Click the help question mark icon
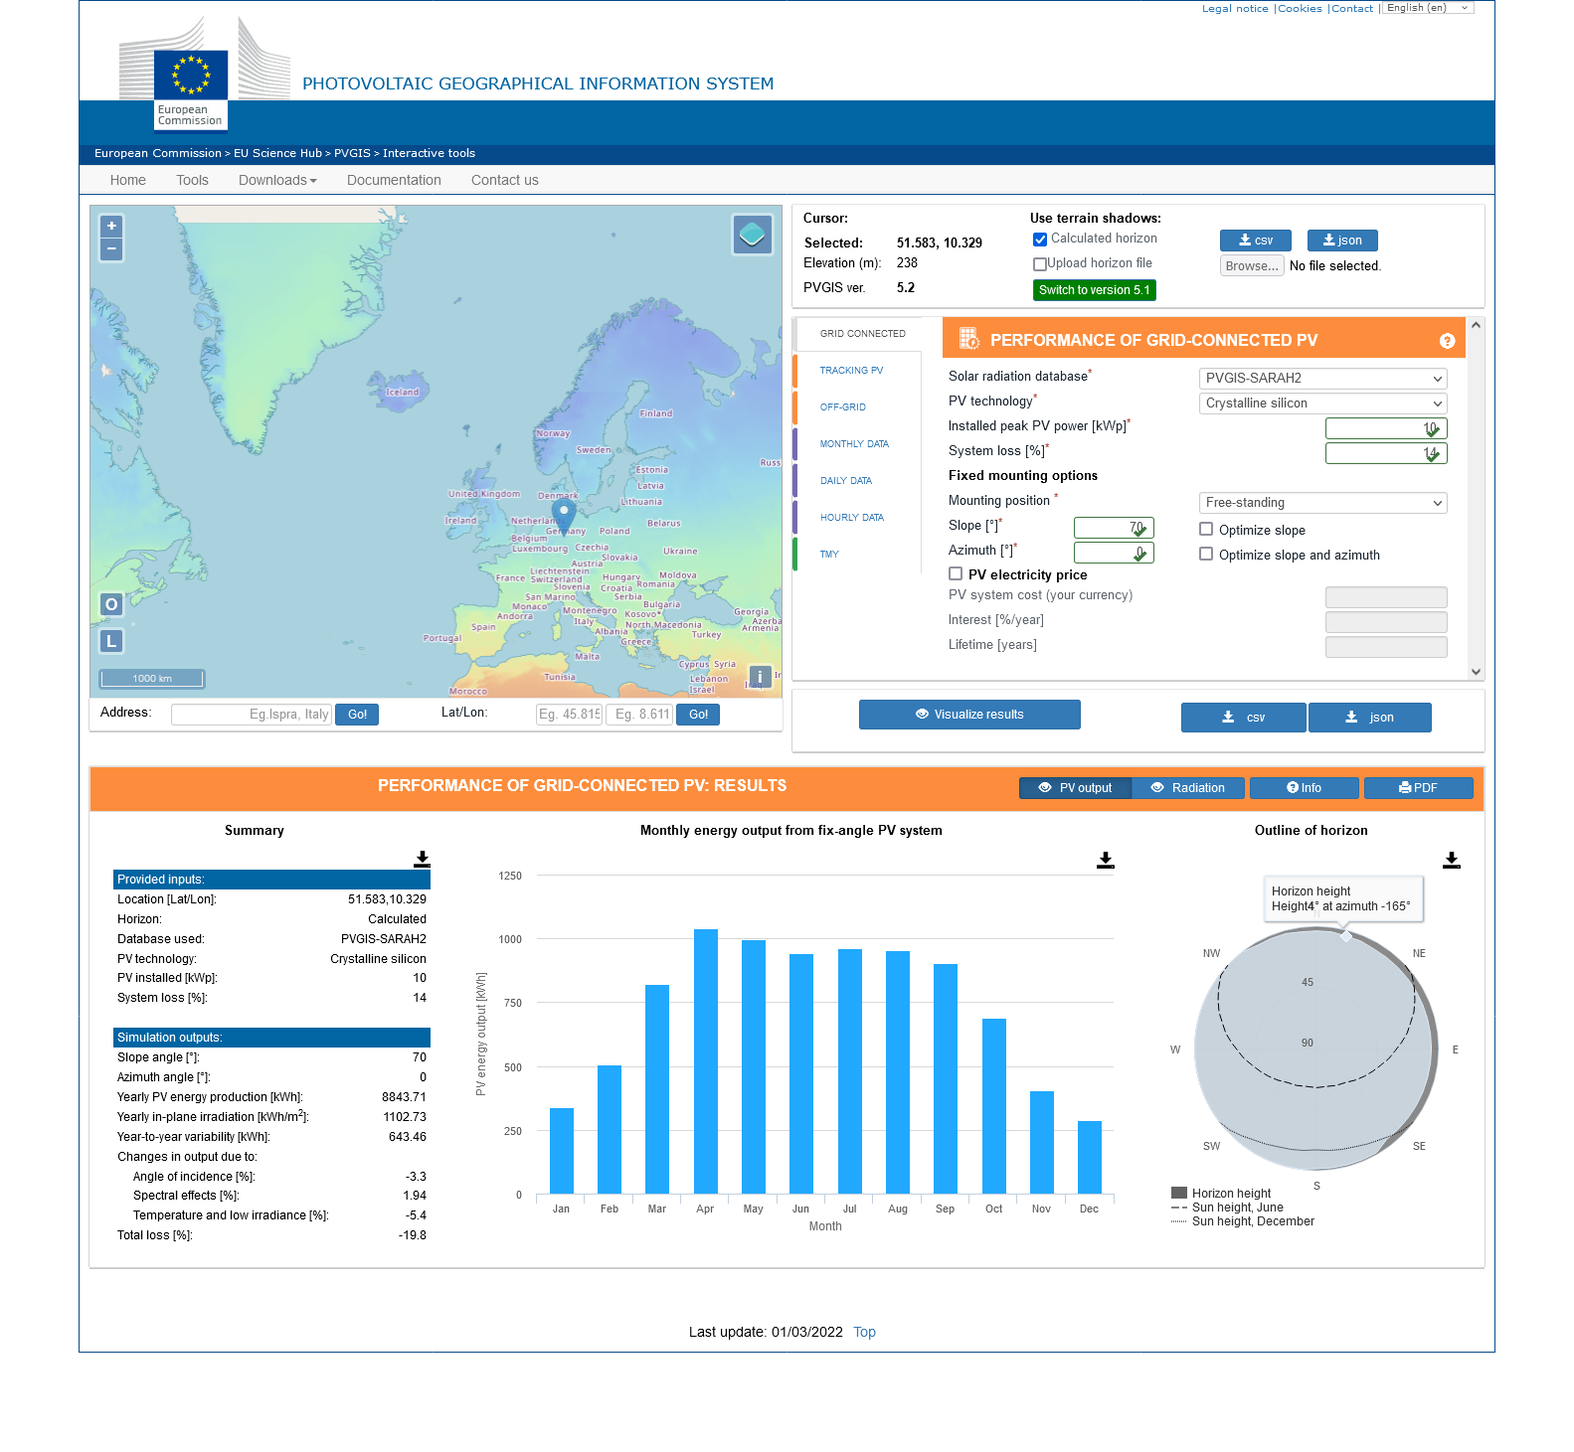 point(1447,341)
